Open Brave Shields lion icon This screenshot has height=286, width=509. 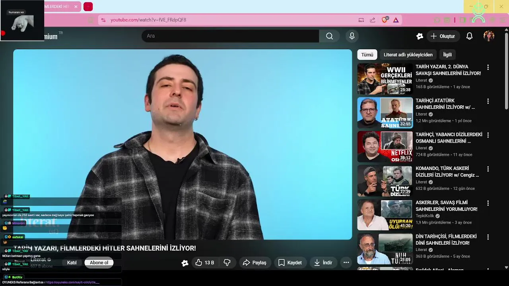[x=385, y=20]
